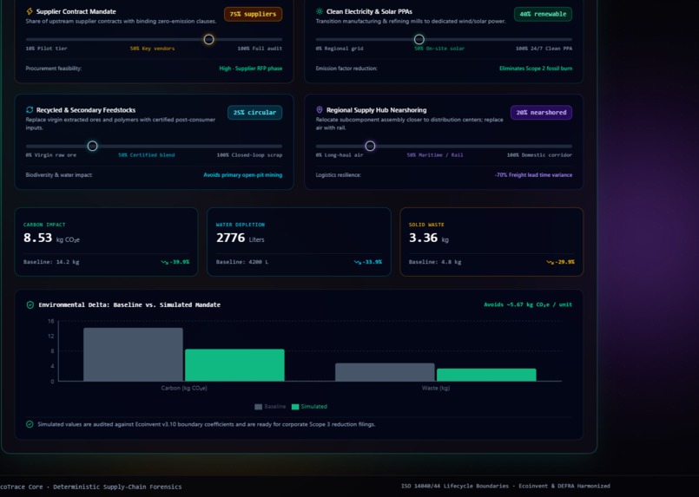
Task: Click 'Baseline: 4.8 kg' text
Action: pyautogui.click(x=435, y=262)
